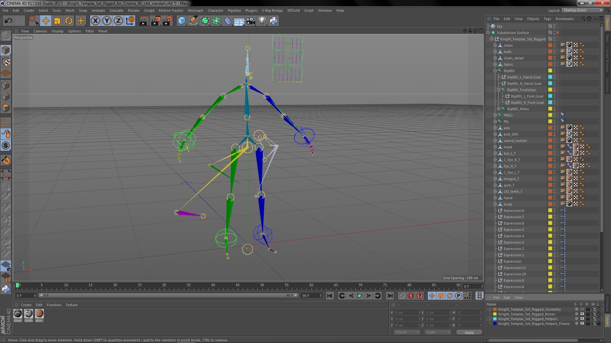Toggle solo for Knight_Templar_Set_Rigged_Helpers layer
The width and height of the screenshot is (611, 343).
tap(576, 319)
